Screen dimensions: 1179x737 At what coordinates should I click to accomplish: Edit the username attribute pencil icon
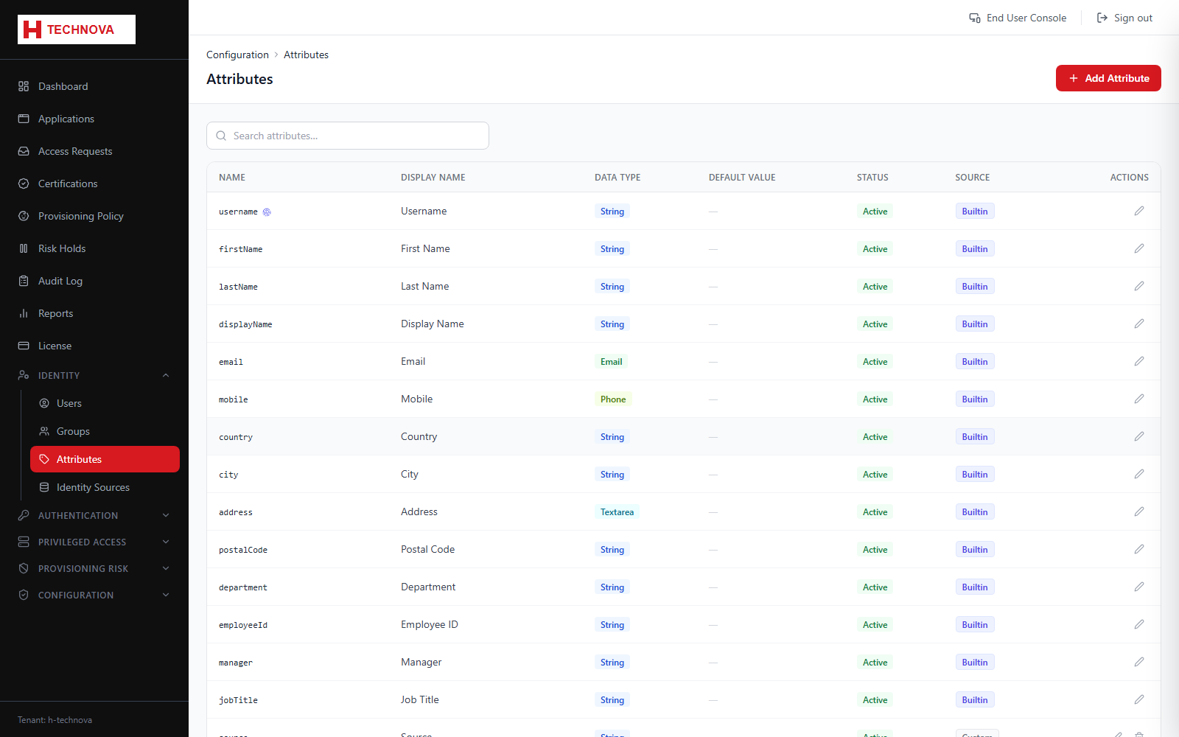(1139, 211)
